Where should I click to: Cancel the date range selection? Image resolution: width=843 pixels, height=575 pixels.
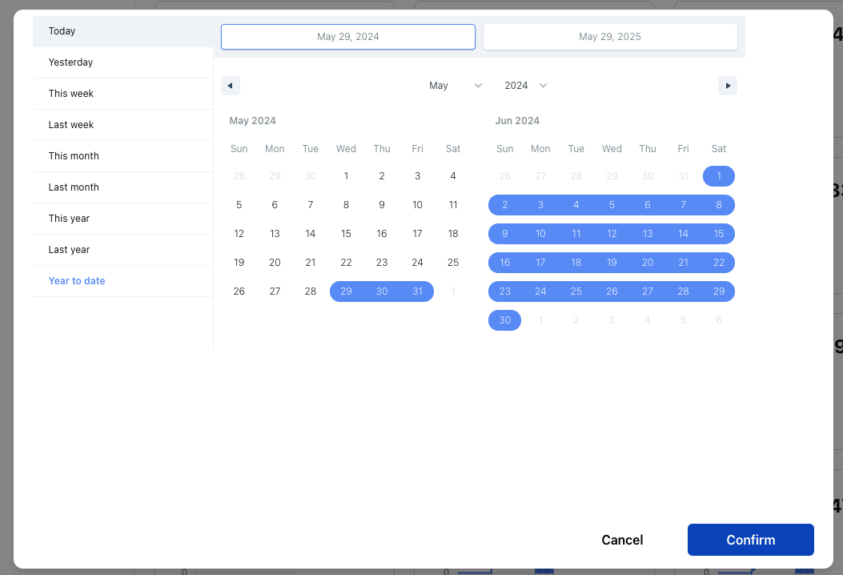[622, 540]
